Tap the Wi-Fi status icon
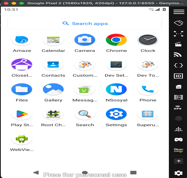 point(151,9)
